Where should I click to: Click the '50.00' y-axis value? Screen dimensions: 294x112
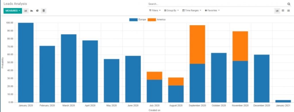click(x=10, y=63)
